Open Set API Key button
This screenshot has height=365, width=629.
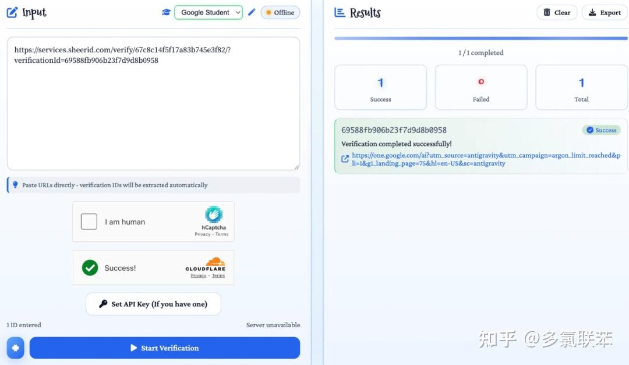153,304
